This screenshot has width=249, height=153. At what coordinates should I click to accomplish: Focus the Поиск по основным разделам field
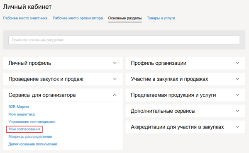[124, 40]
